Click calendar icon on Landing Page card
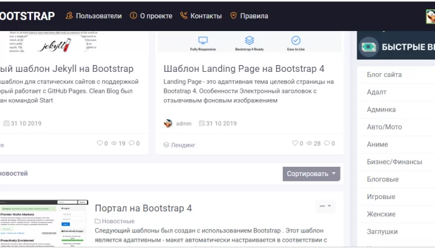This screenshot has height=248, width=435. click(x=202, y=123)
